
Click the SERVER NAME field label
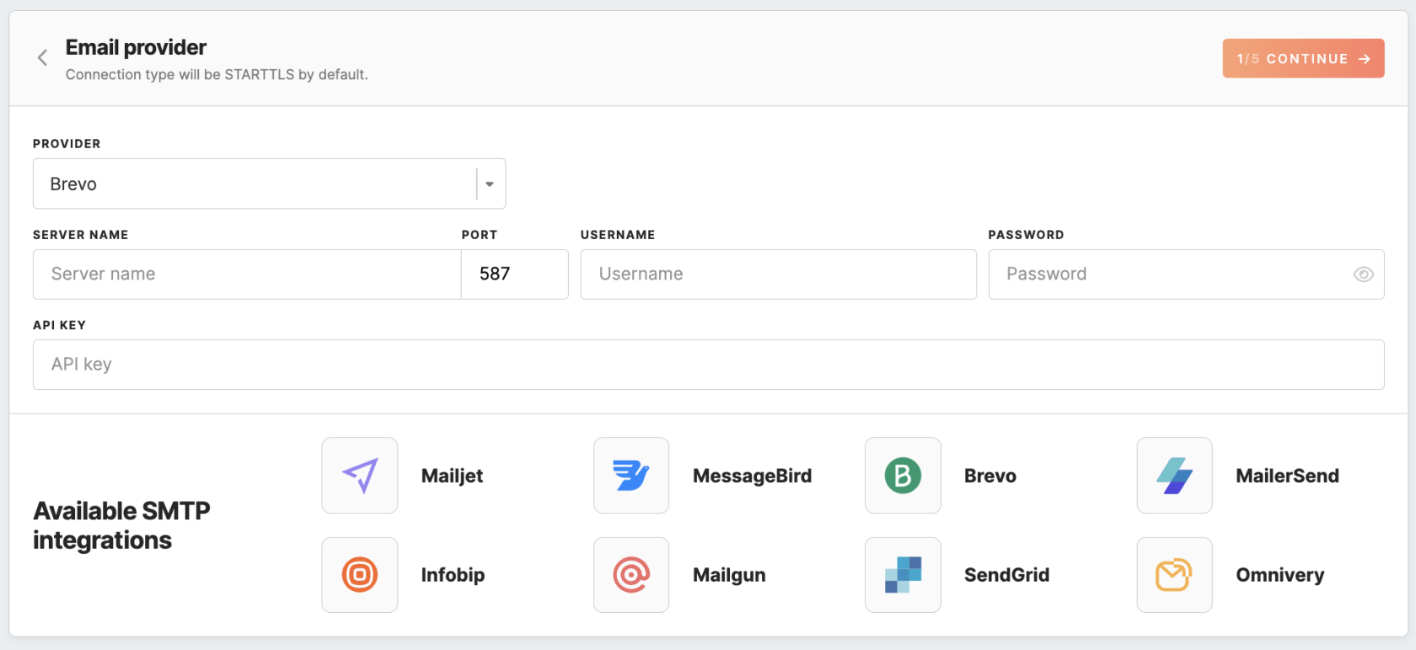click(x=80, y=235)
